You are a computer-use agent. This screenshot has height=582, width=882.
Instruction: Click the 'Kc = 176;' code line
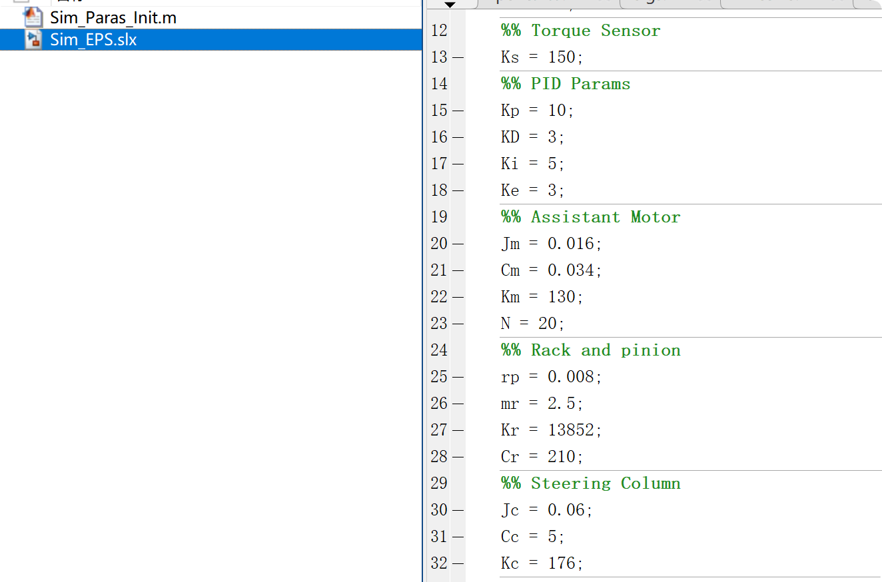542,563
